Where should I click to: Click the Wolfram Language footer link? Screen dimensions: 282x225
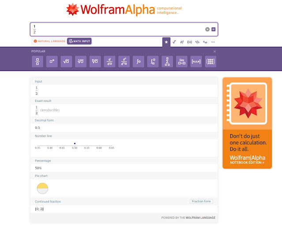coord(200,217)
